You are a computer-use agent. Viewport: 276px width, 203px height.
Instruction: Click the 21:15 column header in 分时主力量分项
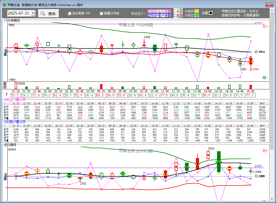coord(16,103)
